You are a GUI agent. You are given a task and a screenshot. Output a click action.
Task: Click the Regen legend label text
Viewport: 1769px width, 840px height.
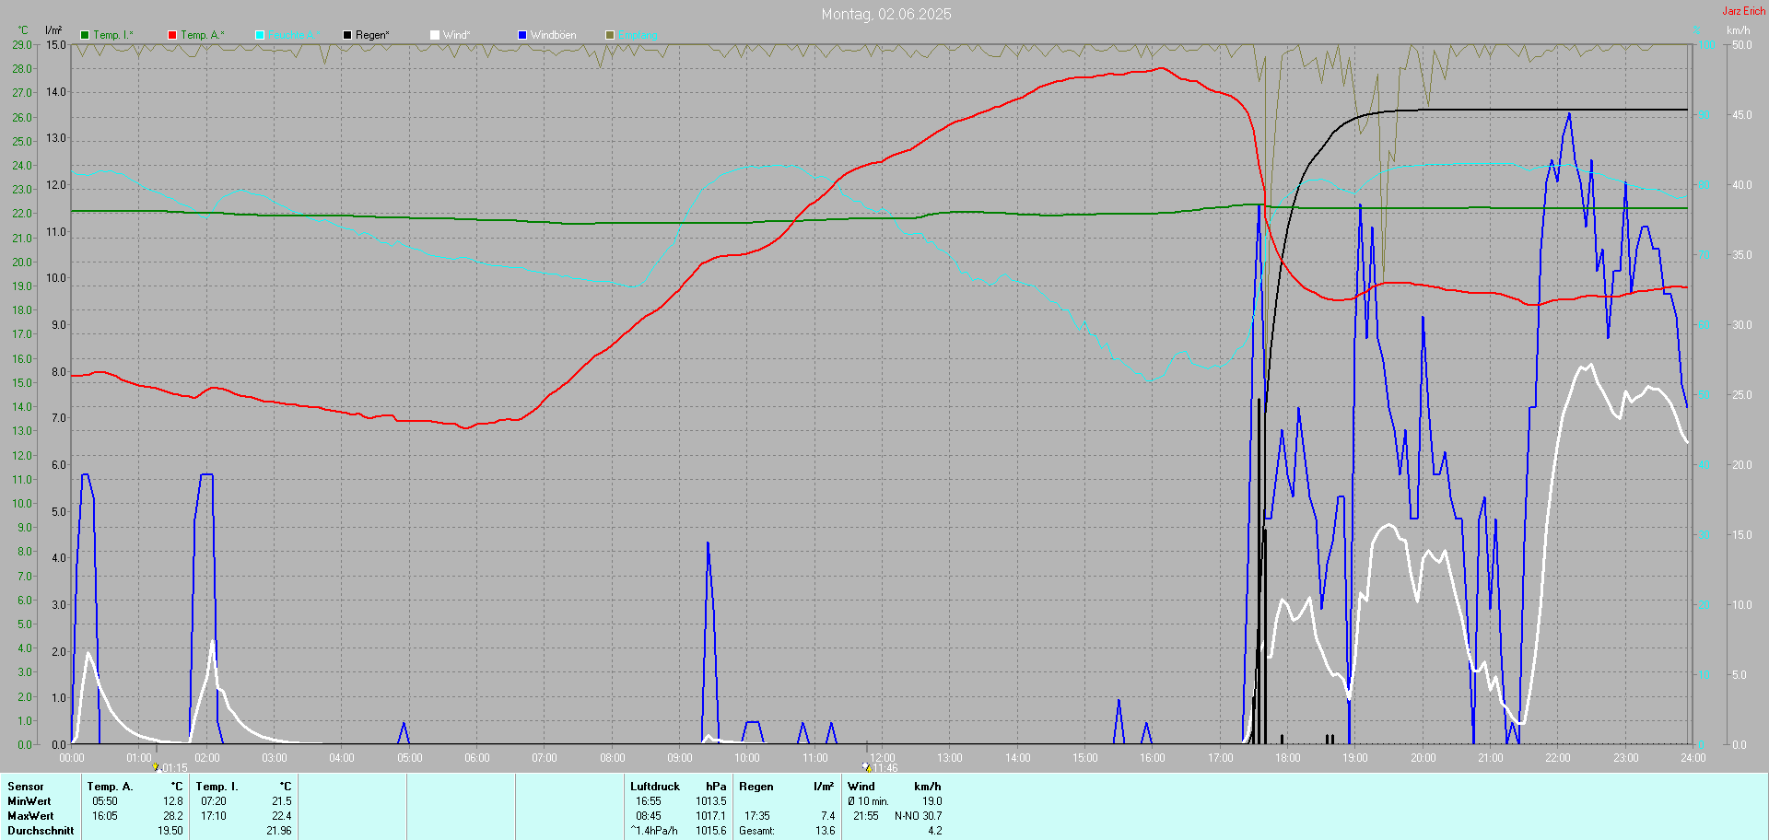coord(372,35)
